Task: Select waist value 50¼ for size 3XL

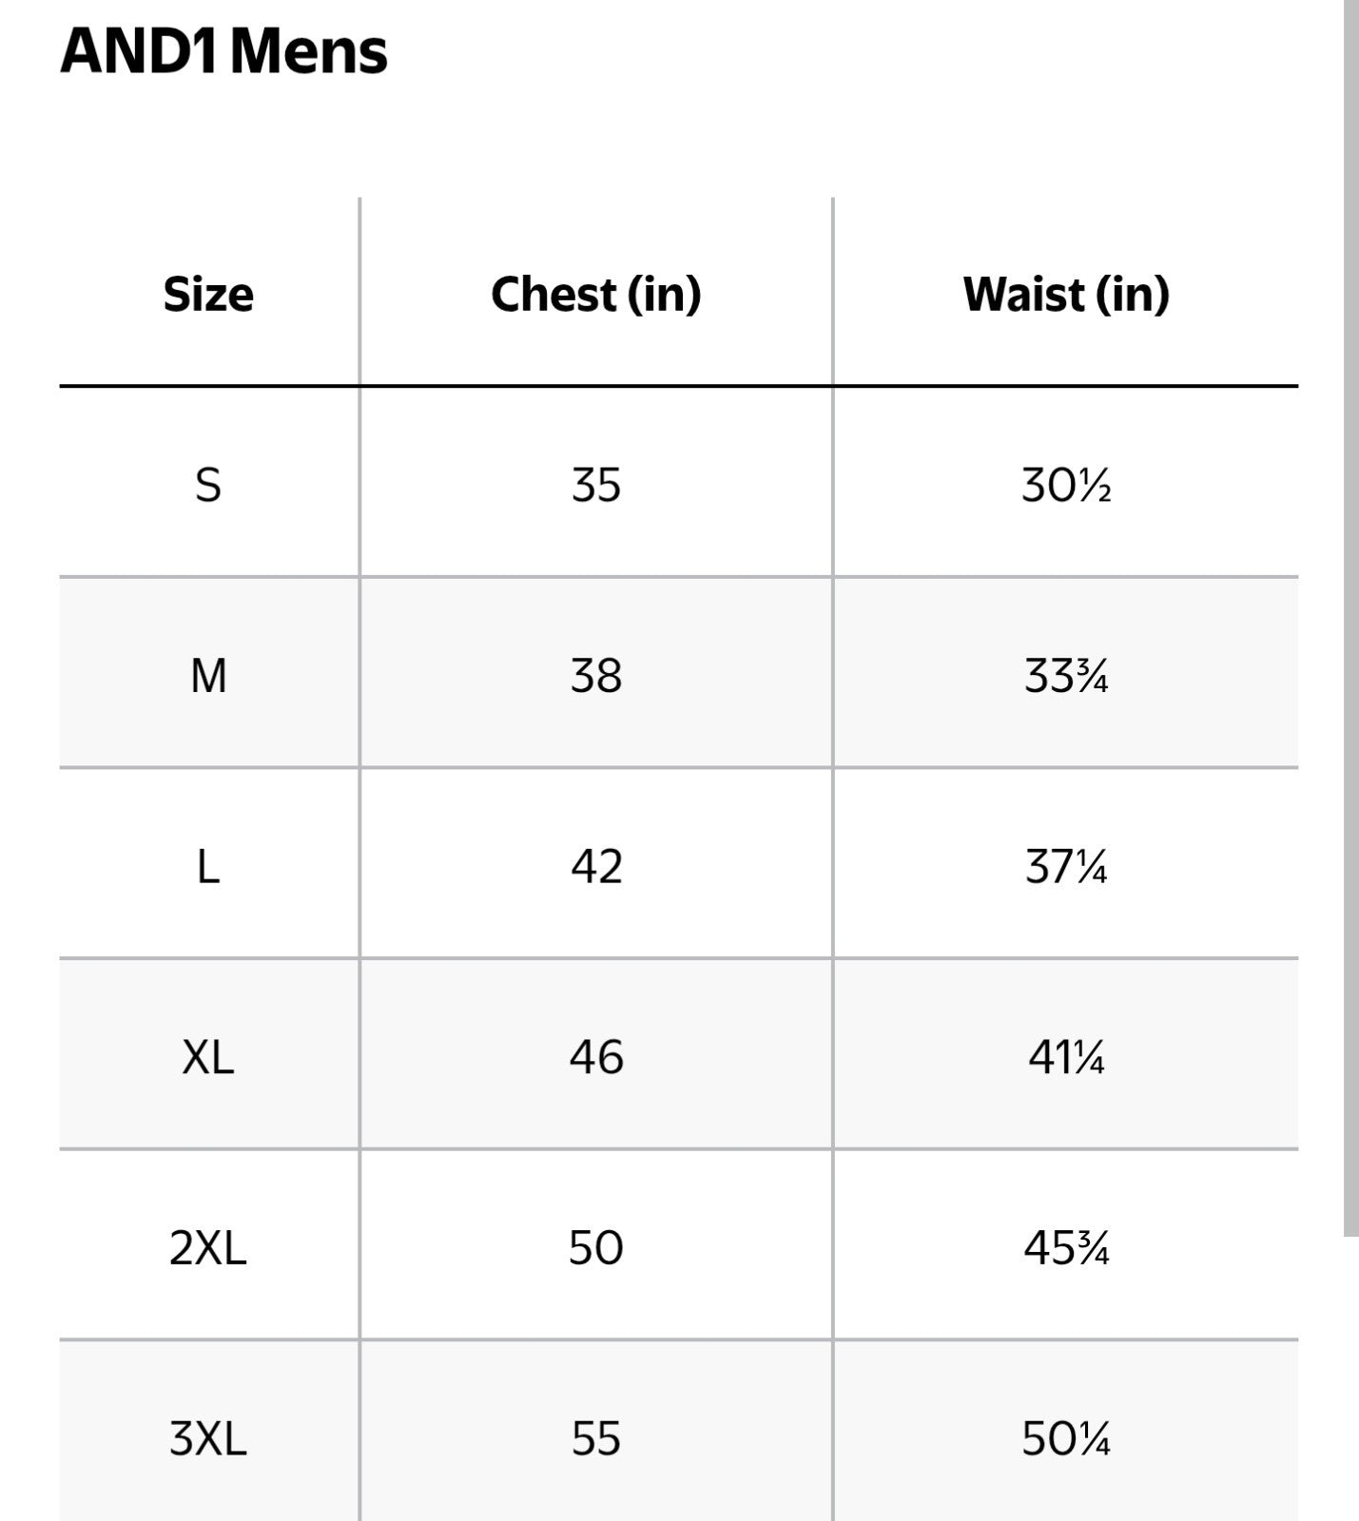Action: 1066,1438
